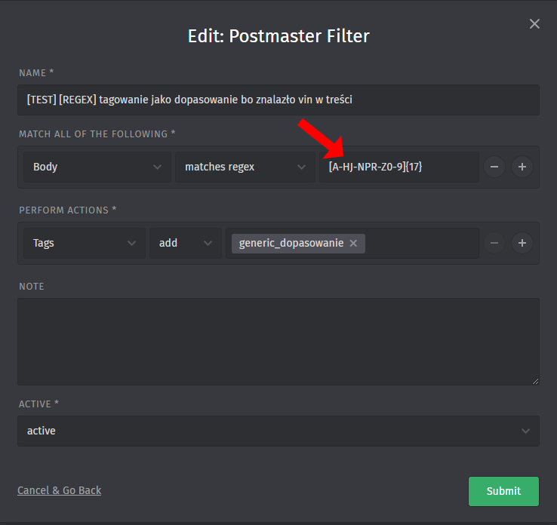Image resolution: width=557 pixels, height=525 pixels.
Task: Focus the Note text area
Action: click(x=278, y=341)
